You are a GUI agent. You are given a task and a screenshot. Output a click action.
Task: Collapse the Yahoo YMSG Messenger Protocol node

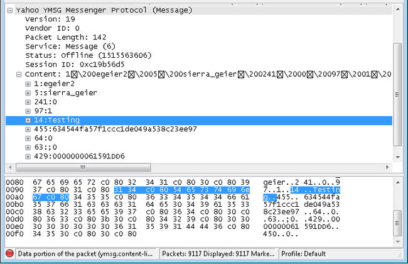coord(10,11)
